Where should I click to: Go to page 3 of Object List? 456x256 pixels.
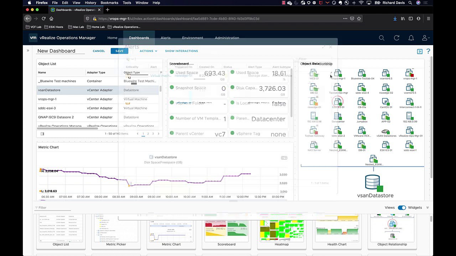click(153, 134)
